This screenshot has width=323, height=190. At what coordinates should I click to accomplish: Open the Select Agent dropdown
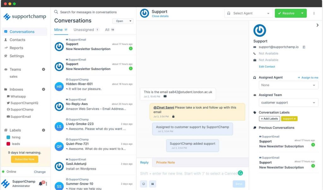[x=249, y=13]
